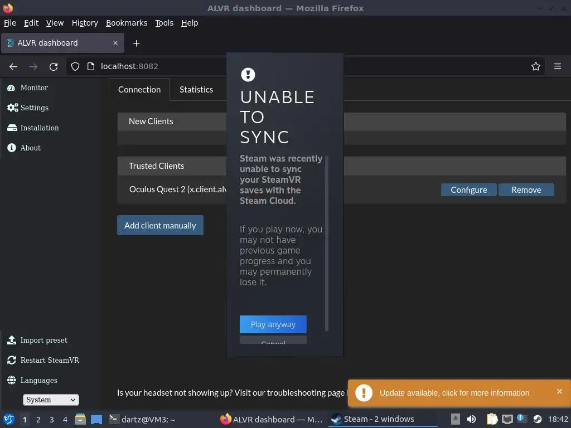Go back with the browser back arrow
The height and width of the screenshot is (428, 571).
coord(13,66)
